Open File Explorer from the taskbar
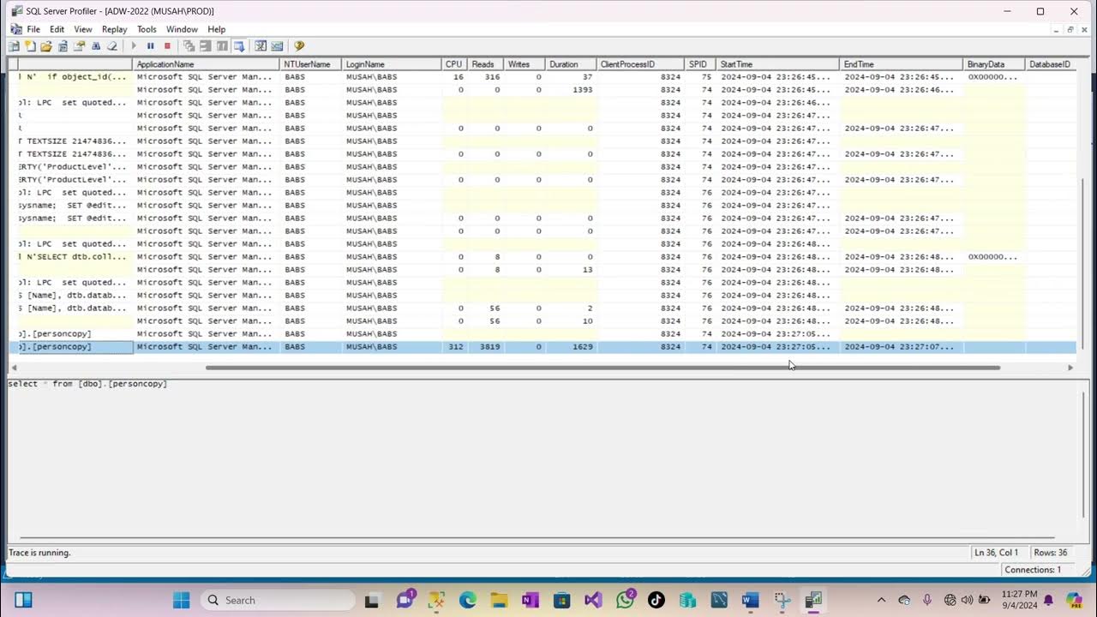1097x617 pixels. coord(499,600)
